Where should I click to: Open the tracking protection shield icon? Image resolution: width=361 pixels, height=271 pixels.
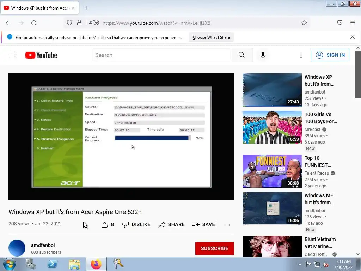pyautogui.click(x=69, y=23)
